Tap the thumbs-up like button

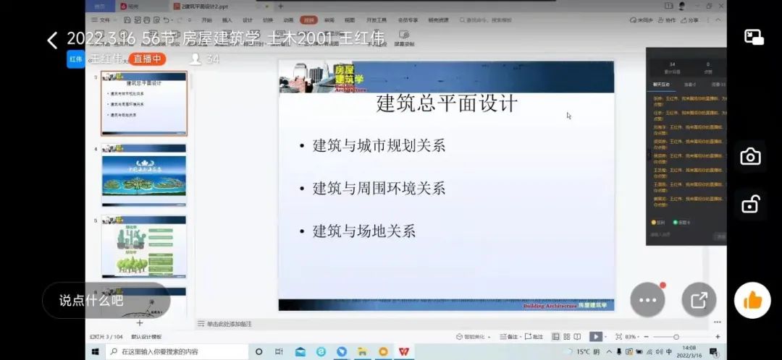click(x=752, y=300)
